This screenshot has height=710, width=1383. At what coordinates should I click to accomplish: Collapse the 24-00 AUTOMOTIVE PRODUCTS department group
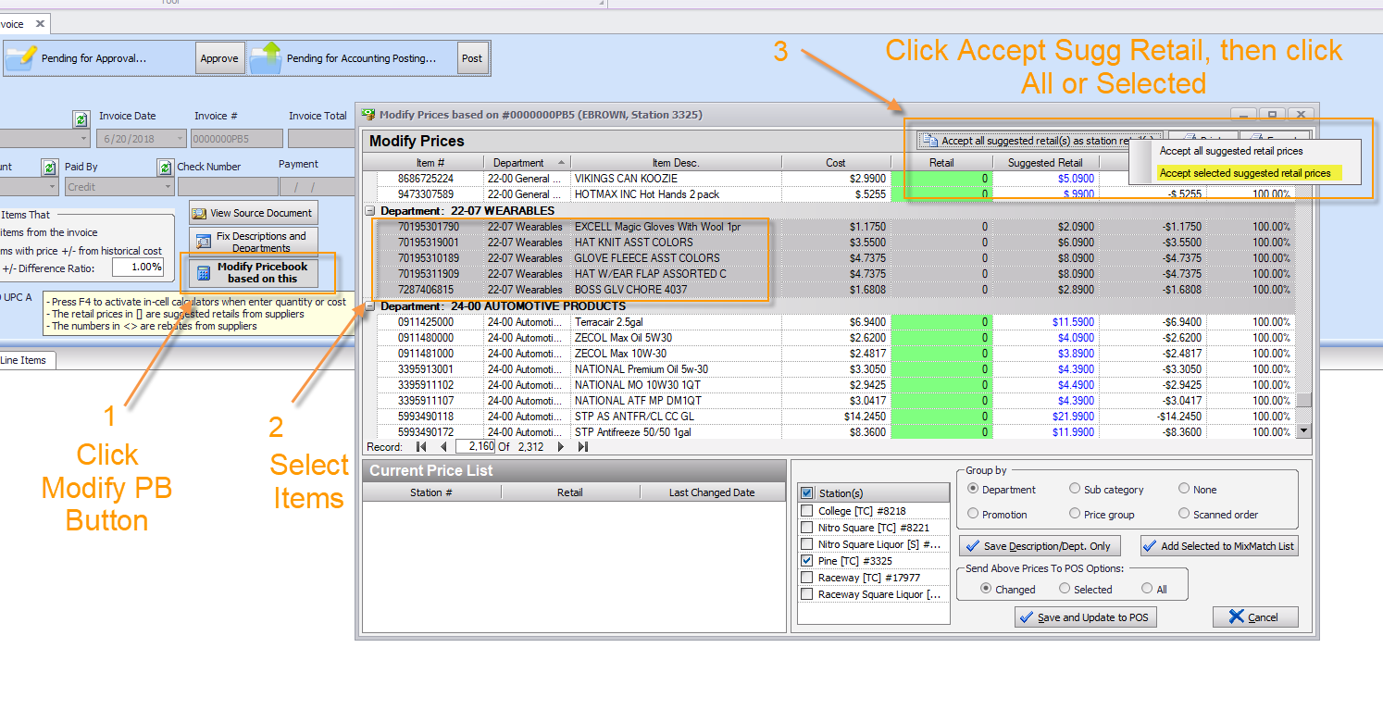pos(371,306)
